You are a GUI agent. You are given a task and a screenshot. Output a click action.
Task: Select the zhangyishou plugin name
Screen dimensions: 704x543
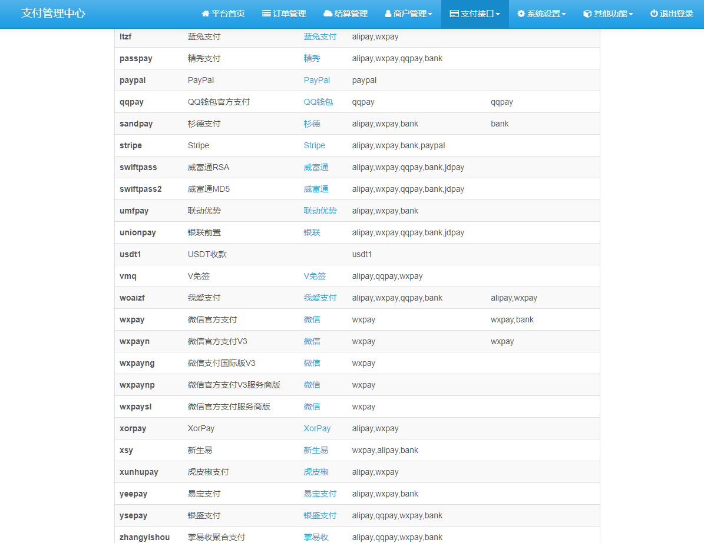pos(144,537)
